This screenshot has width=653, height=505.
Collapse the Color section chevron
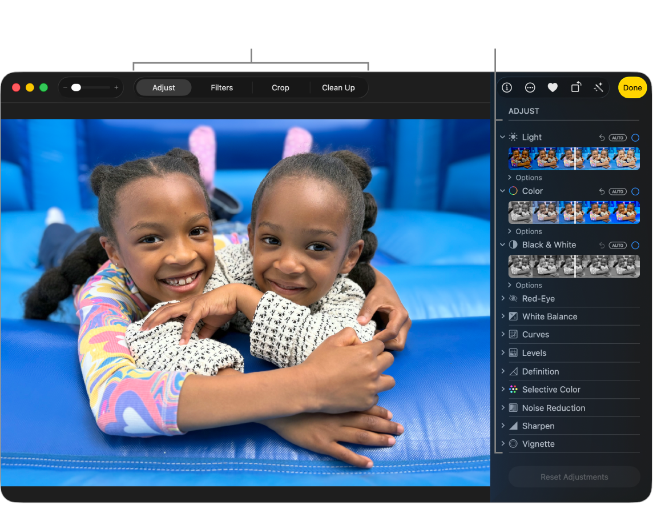click(x=503, y=190)
